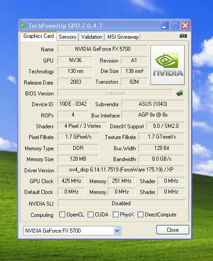This screenshot has width=213, height=261.
Task: Click the Device ID field 10DE - 0342
Action: (73, 104)
